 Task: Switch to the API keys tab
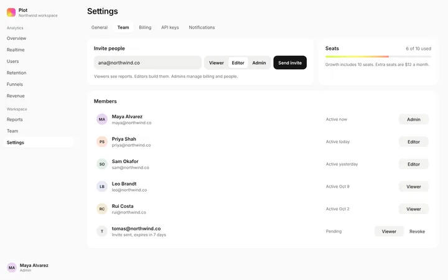[x=170, y=27]
